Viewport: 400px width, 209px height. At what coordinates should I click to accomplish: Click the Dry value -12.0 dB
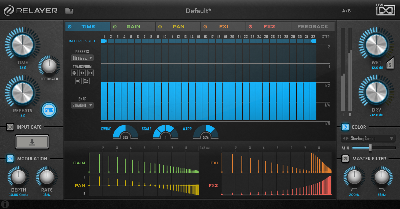pos(376,115)
